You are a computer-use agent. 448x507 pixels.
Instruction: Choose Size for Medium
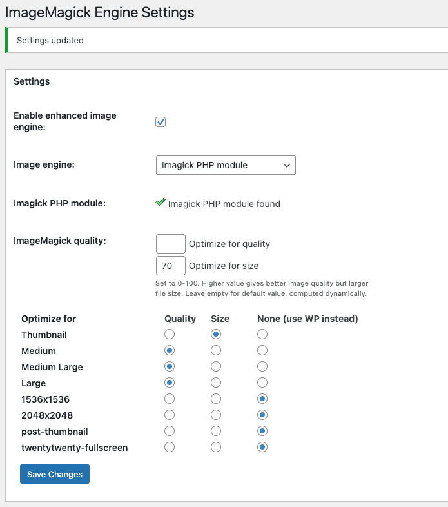coord(216,350)
